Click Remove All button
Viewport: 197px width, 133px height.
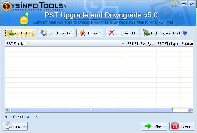[122, 33]
